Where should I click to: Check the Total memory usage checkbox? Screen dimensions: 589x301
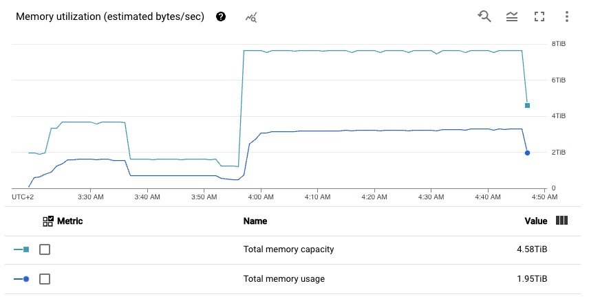click(45, 279)
